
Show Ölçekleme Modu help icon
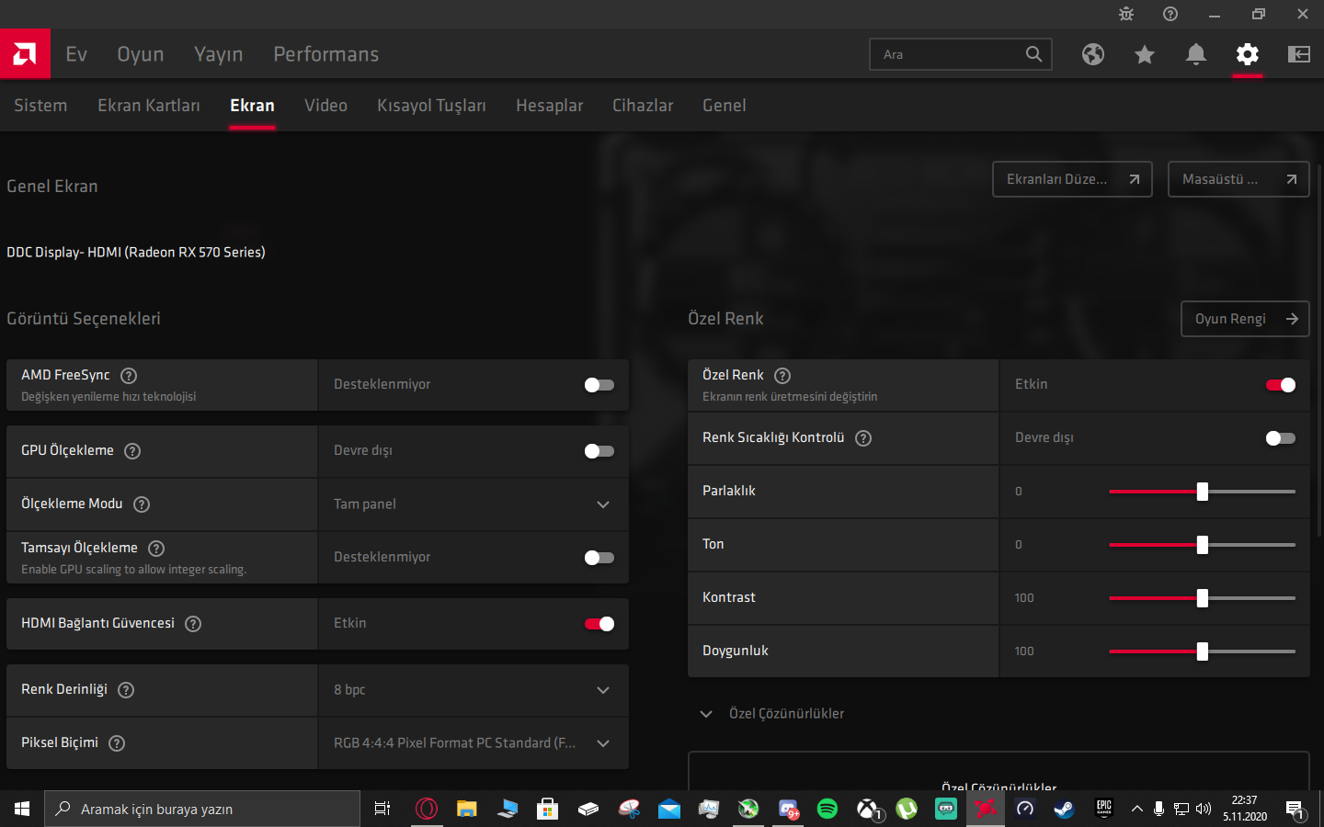(x=142, y=504)
